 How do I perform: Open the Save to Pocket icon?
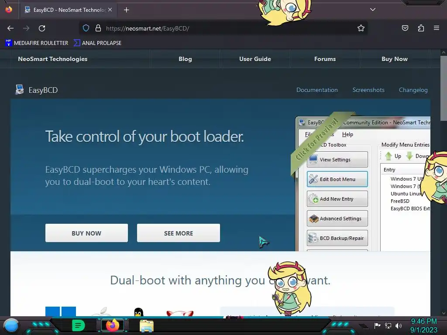pyautogui.click(x=405, y=28)
